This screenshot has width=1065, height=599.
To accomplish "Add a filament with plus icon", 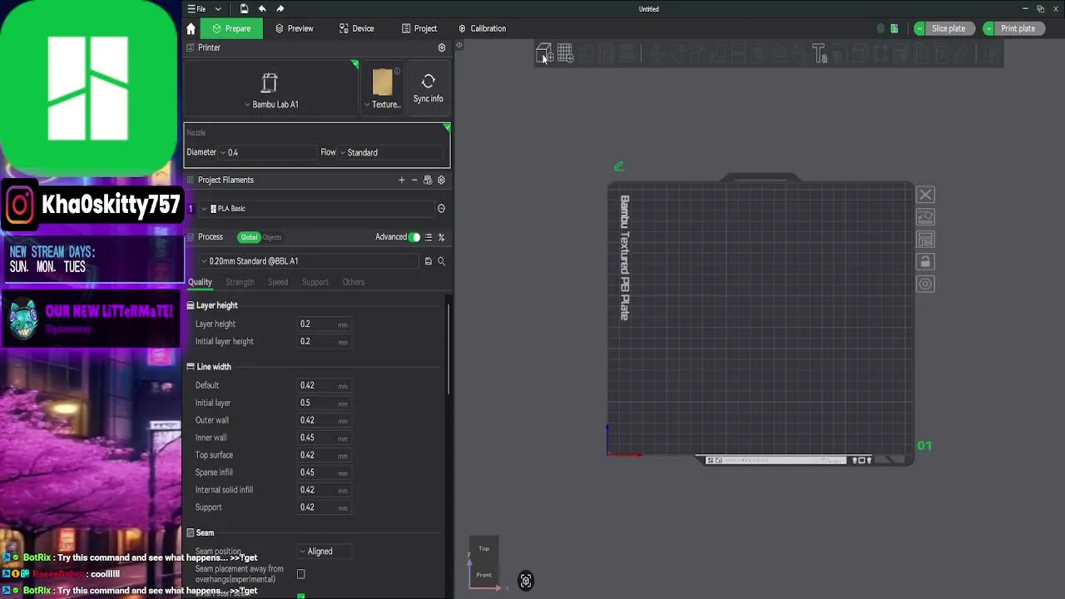I will (402, 180).
